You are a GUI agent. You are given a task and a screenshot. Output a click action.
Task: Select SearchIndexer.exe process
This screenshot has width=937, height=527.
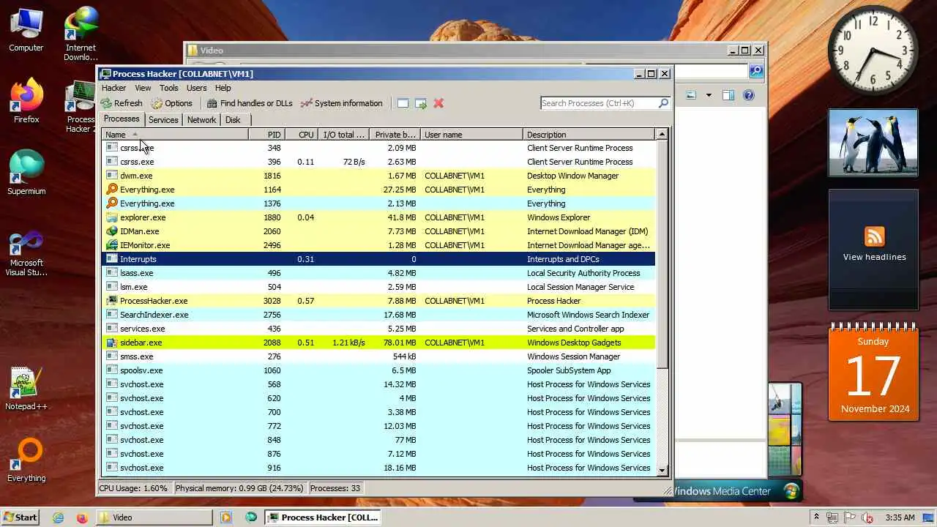(x=378, y=315)
